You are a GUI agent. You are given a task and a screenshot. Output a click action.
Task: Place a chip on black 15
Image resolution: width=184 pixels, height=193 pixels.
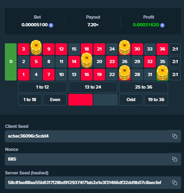click(74, 49)
